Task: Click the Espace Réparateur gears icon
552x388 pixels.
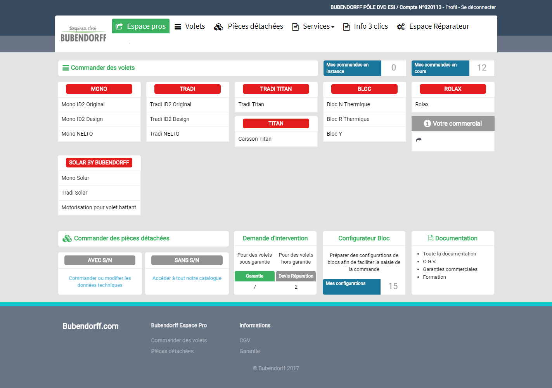Action: 401,27
